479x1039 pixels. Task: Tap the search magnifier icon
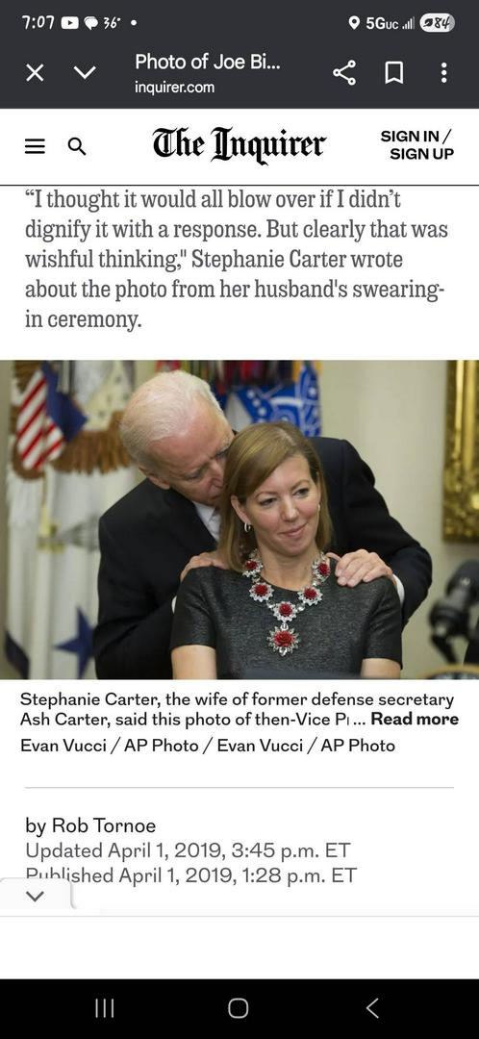77,146
